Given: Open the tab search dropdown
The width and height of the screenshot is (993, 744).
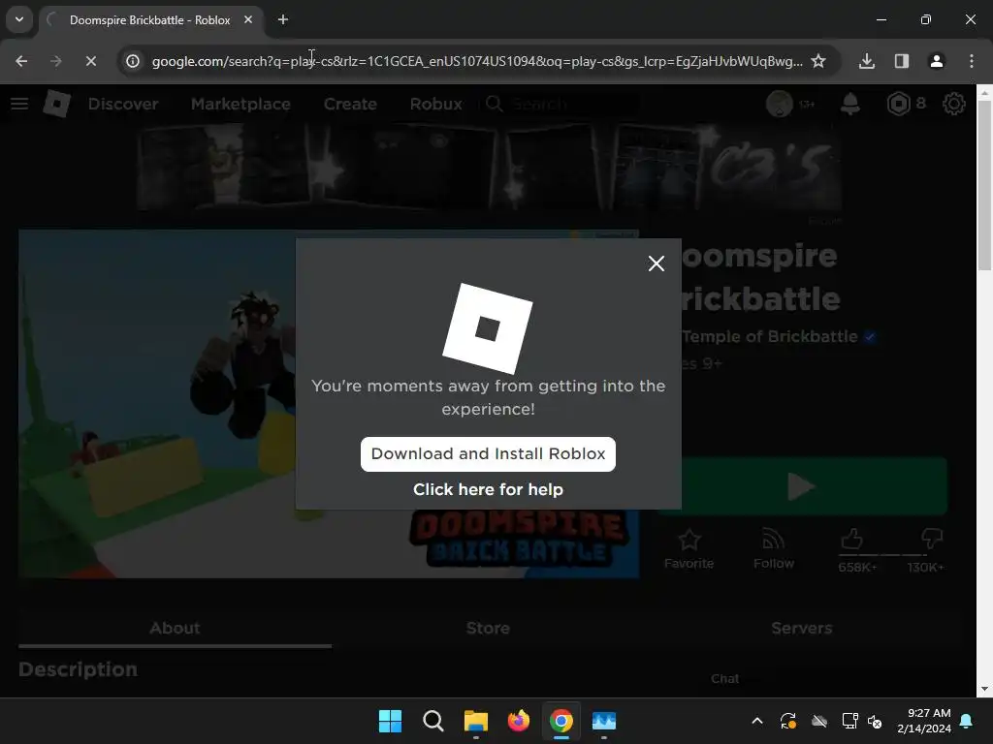Looking at the screenshot, I should point(19,19).
